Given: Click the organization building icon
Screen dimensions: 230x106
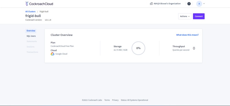Looking at the screenshot, I should tap(151, 4).
